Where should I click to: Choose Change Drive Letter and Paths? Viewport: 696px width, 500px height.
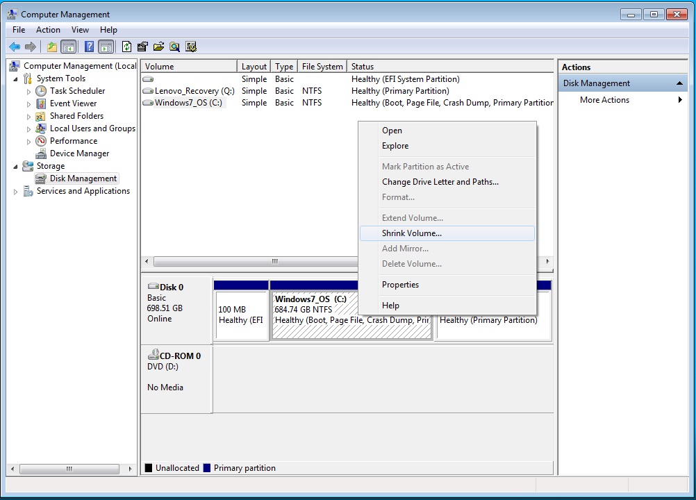click(x=447, y=182)
